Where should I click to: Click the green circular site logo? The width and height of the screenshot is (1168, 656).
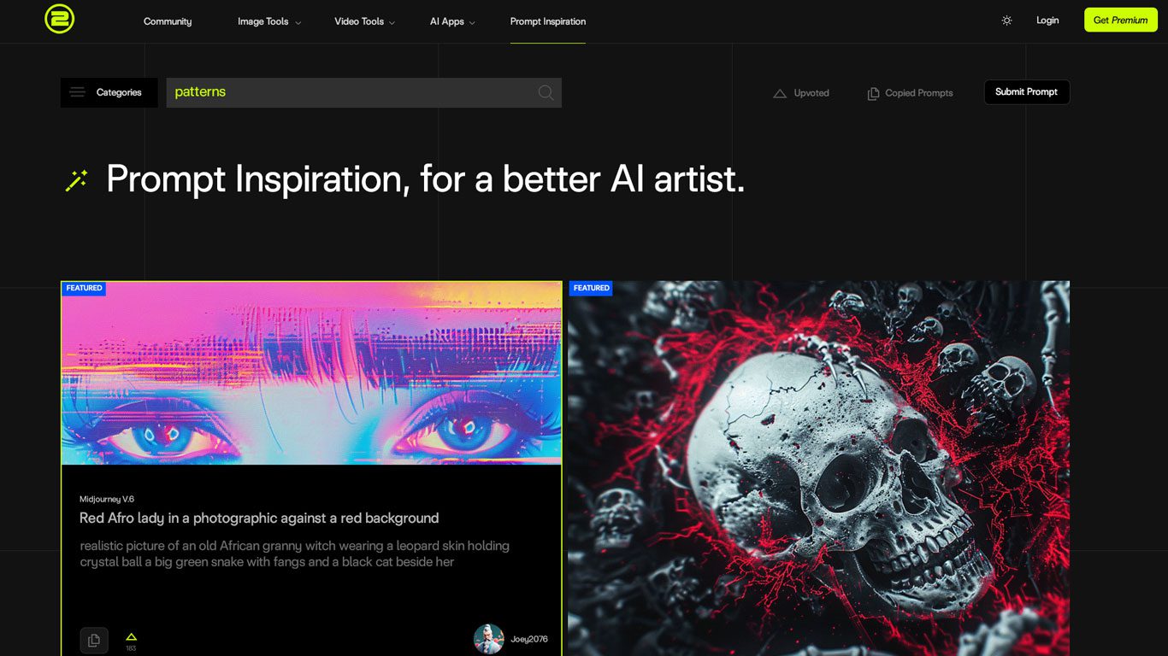tap(60, 19)
